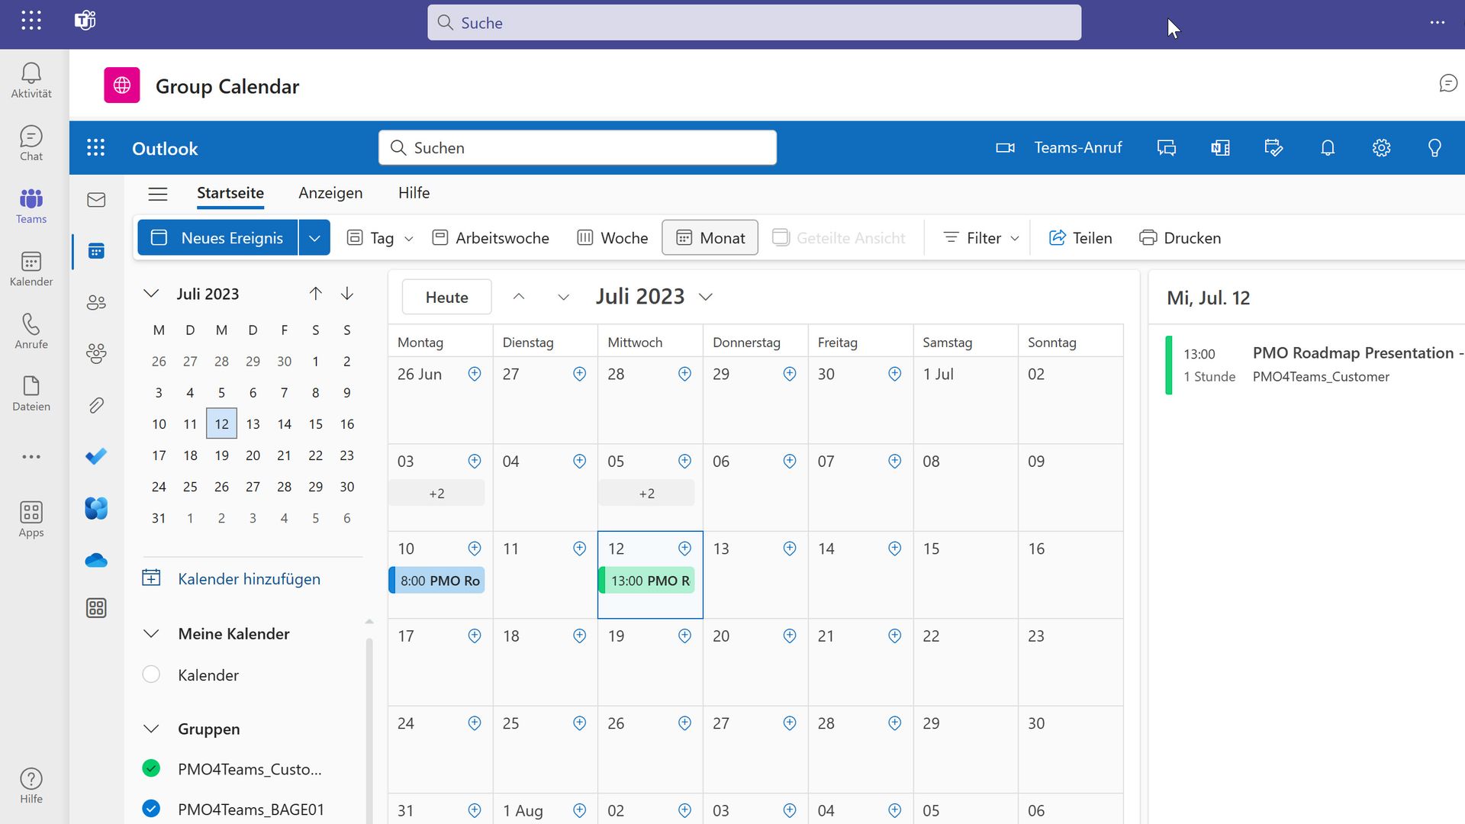Screen dimensions: 1465x824
Task: Enable the Kalender radio circle under Meine Kalender
Action: click(151, 674)
